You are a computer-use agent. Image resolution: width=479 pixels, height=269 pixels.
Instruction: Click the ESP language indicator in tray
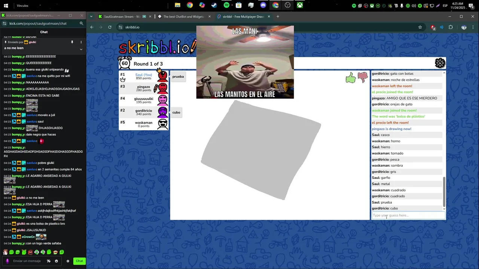coord(445,6)
